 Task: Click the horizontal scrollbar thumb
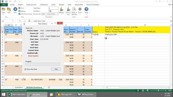[114, 87]
